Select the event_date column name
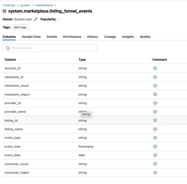This screenshot has width=187, height=184. [x=13, y=155]
